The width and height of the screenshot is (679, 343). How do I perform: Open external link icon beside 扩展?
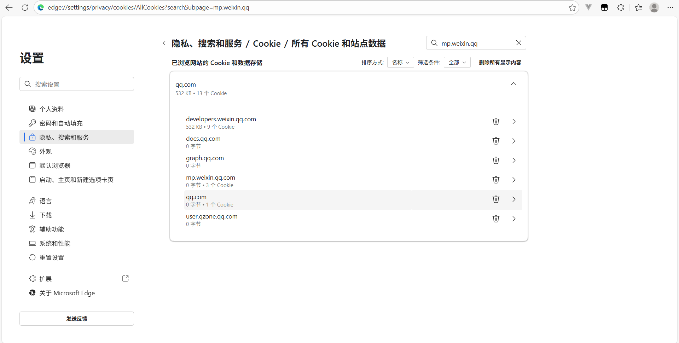click(125, 279)
